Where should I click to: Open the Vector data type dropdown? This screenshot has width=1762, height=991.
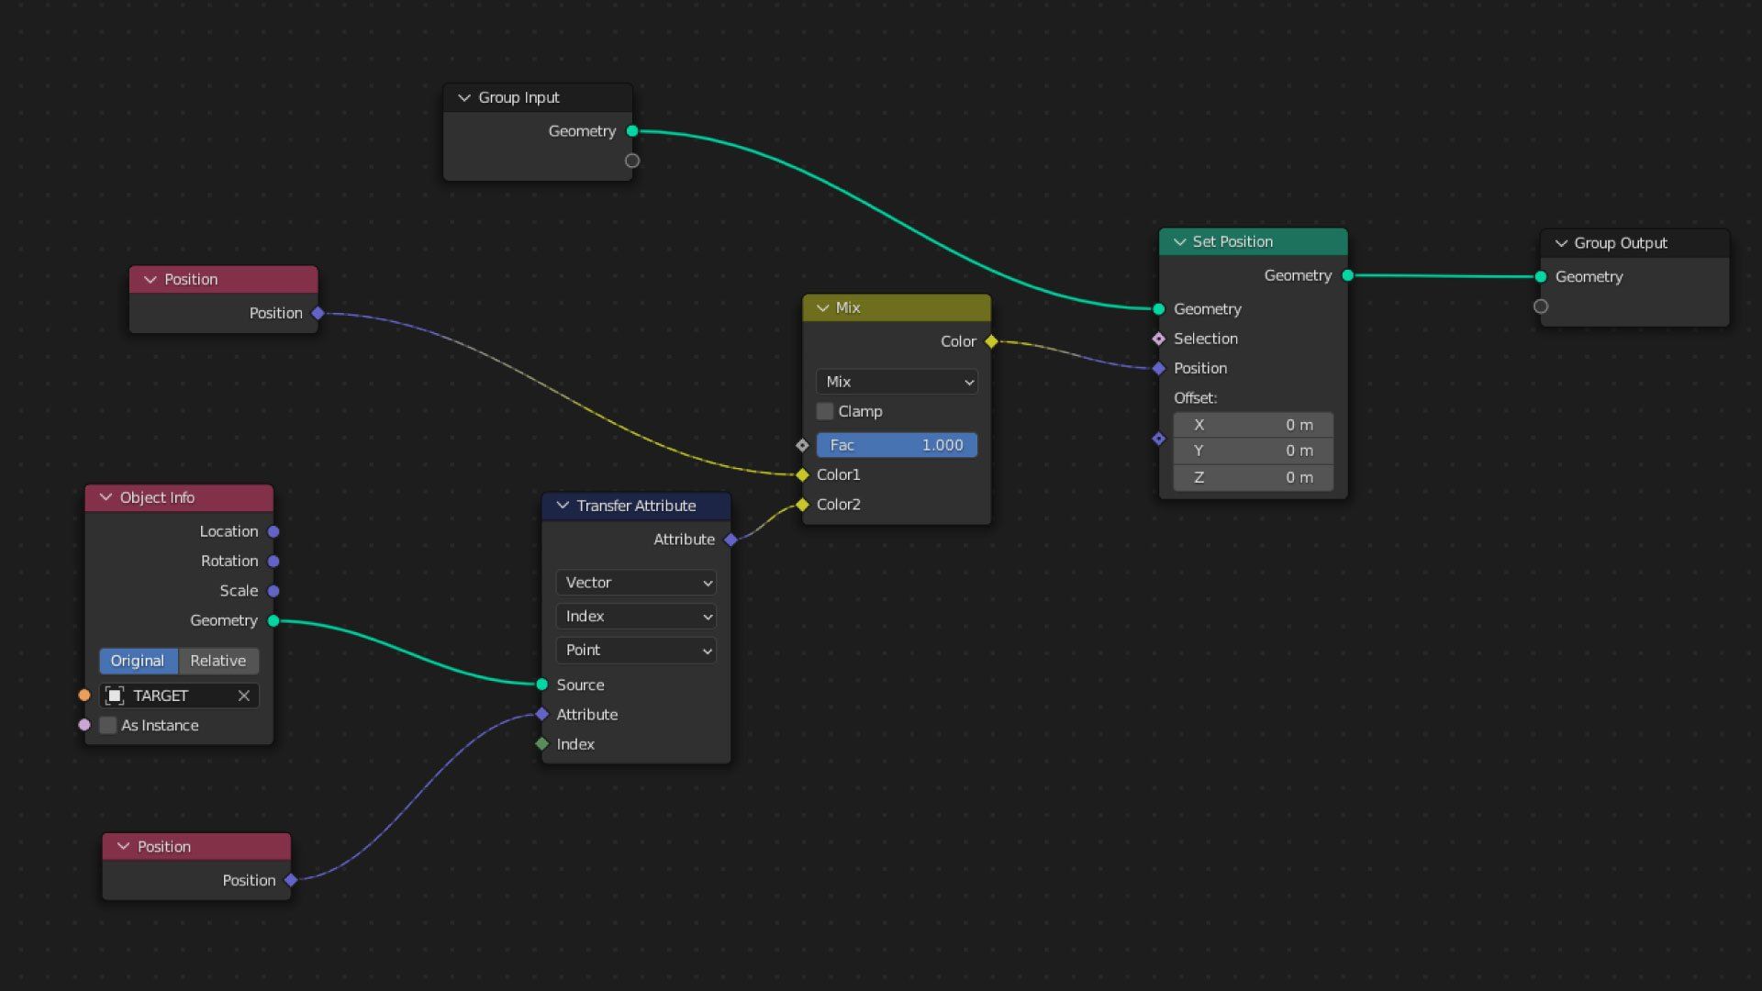coord(636,583)
